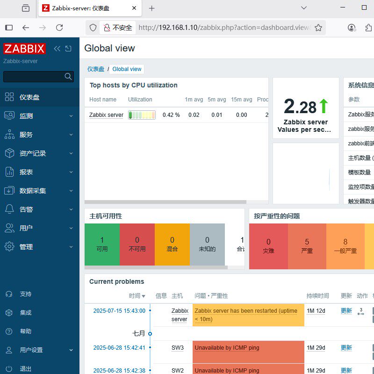Collapse the sidebar with double-arrow icon
The image size is (374, 374).
click(57, 49)
